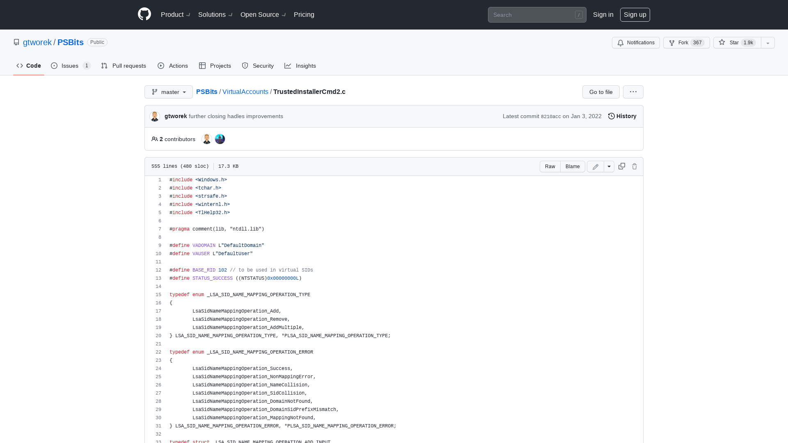Viewport: 788px width, 443px height.
Task: Click the repository book icon beside gtworek
Action: [16, 42]
